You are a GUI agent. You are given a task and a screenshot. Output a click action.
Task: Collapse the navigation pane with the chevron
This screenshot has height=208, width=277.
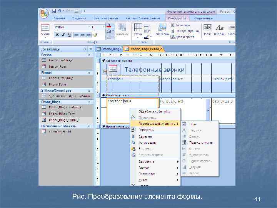point(91,49)
